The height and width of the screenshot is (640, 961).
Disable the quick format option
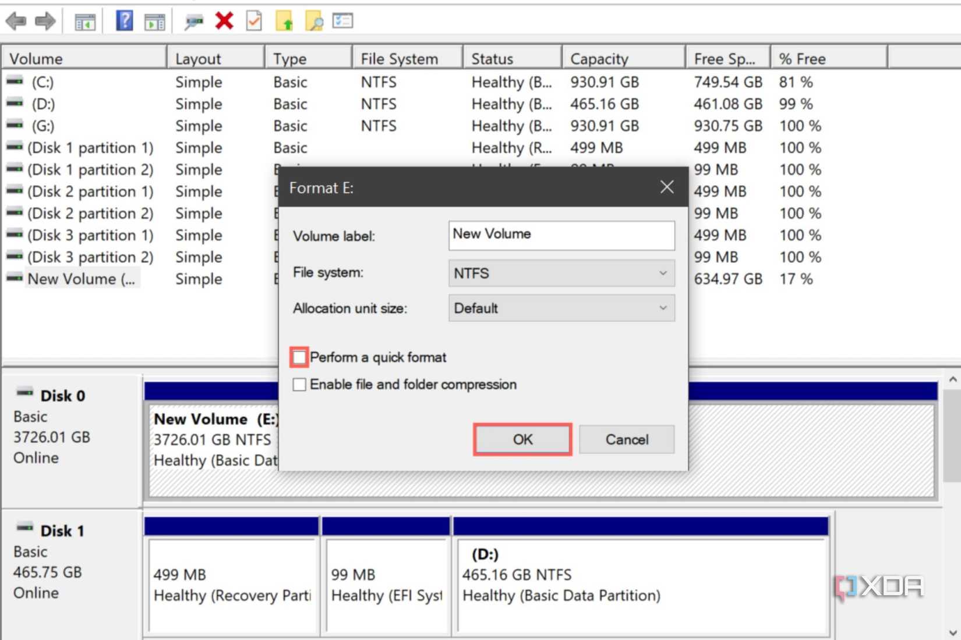299,357
